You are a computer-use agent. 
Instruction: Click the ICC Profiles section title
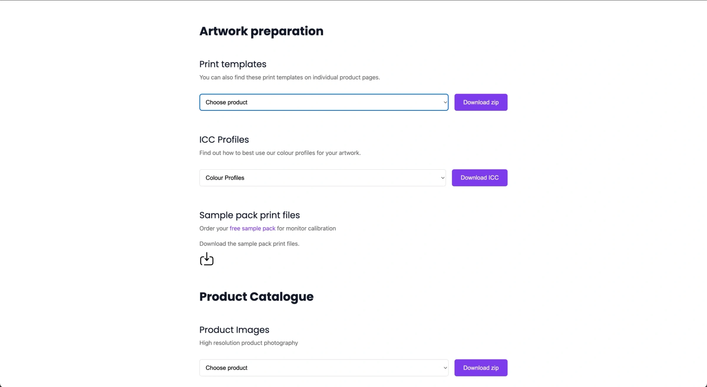[x=224, y=139]
